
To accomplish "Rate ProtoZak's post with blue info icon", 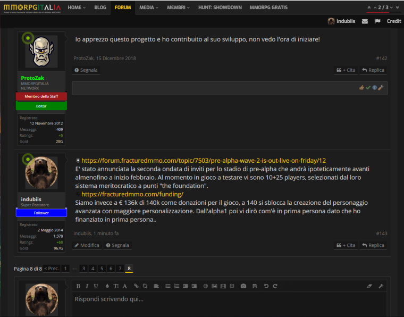I will click(x=375, y=88).
